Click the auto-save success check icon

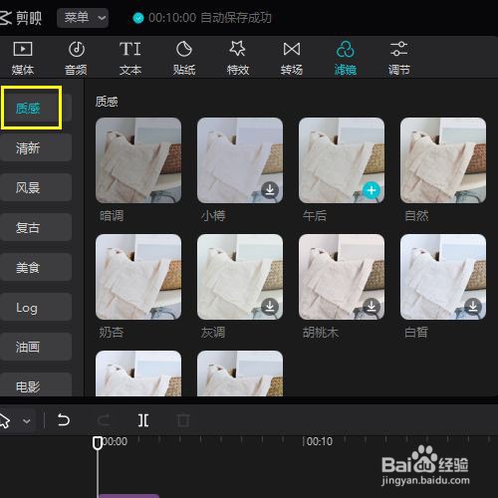138,18
